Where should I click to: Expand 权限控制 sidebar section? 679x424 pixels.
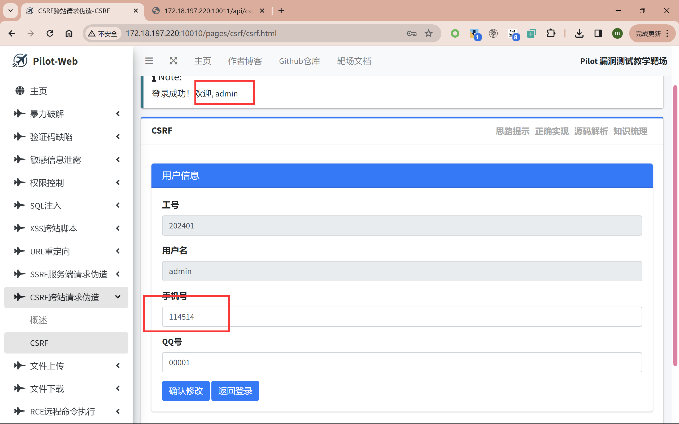pos(66,183)
